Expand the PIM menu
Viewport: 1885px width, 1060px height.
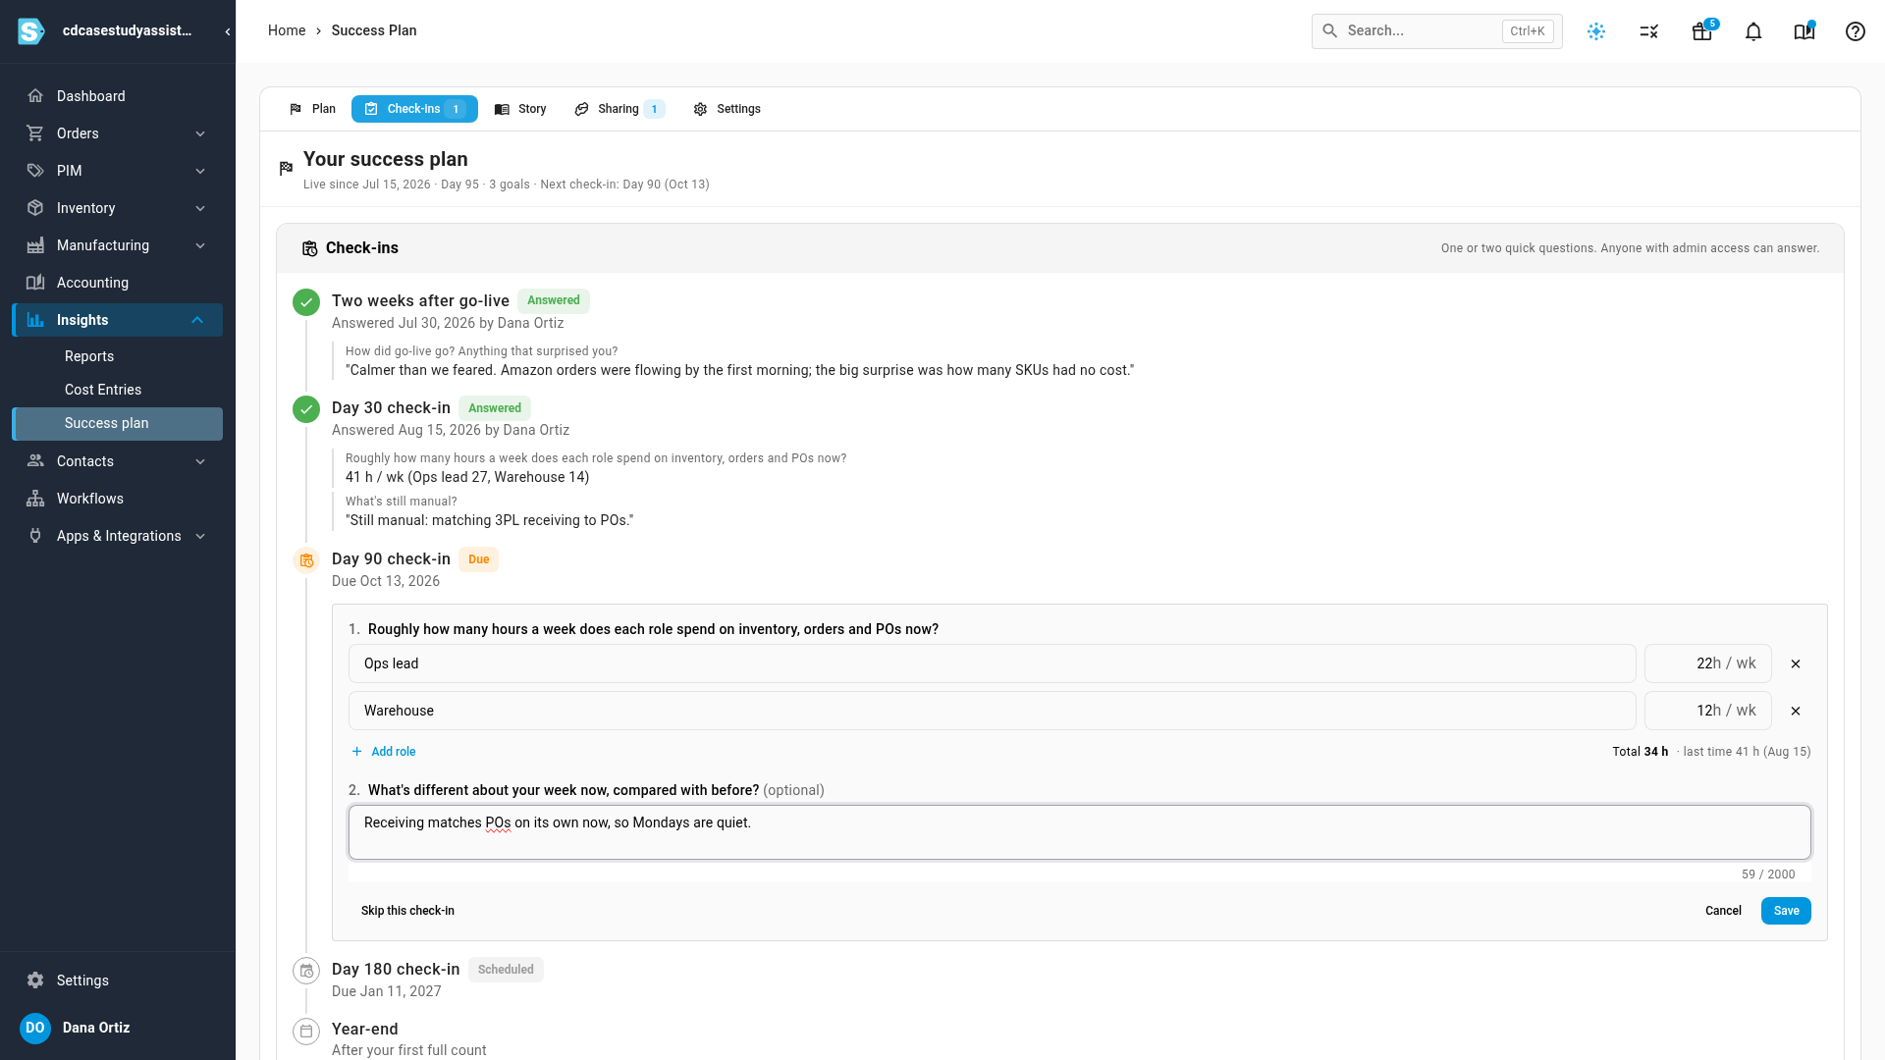click(x=200, y=171)
